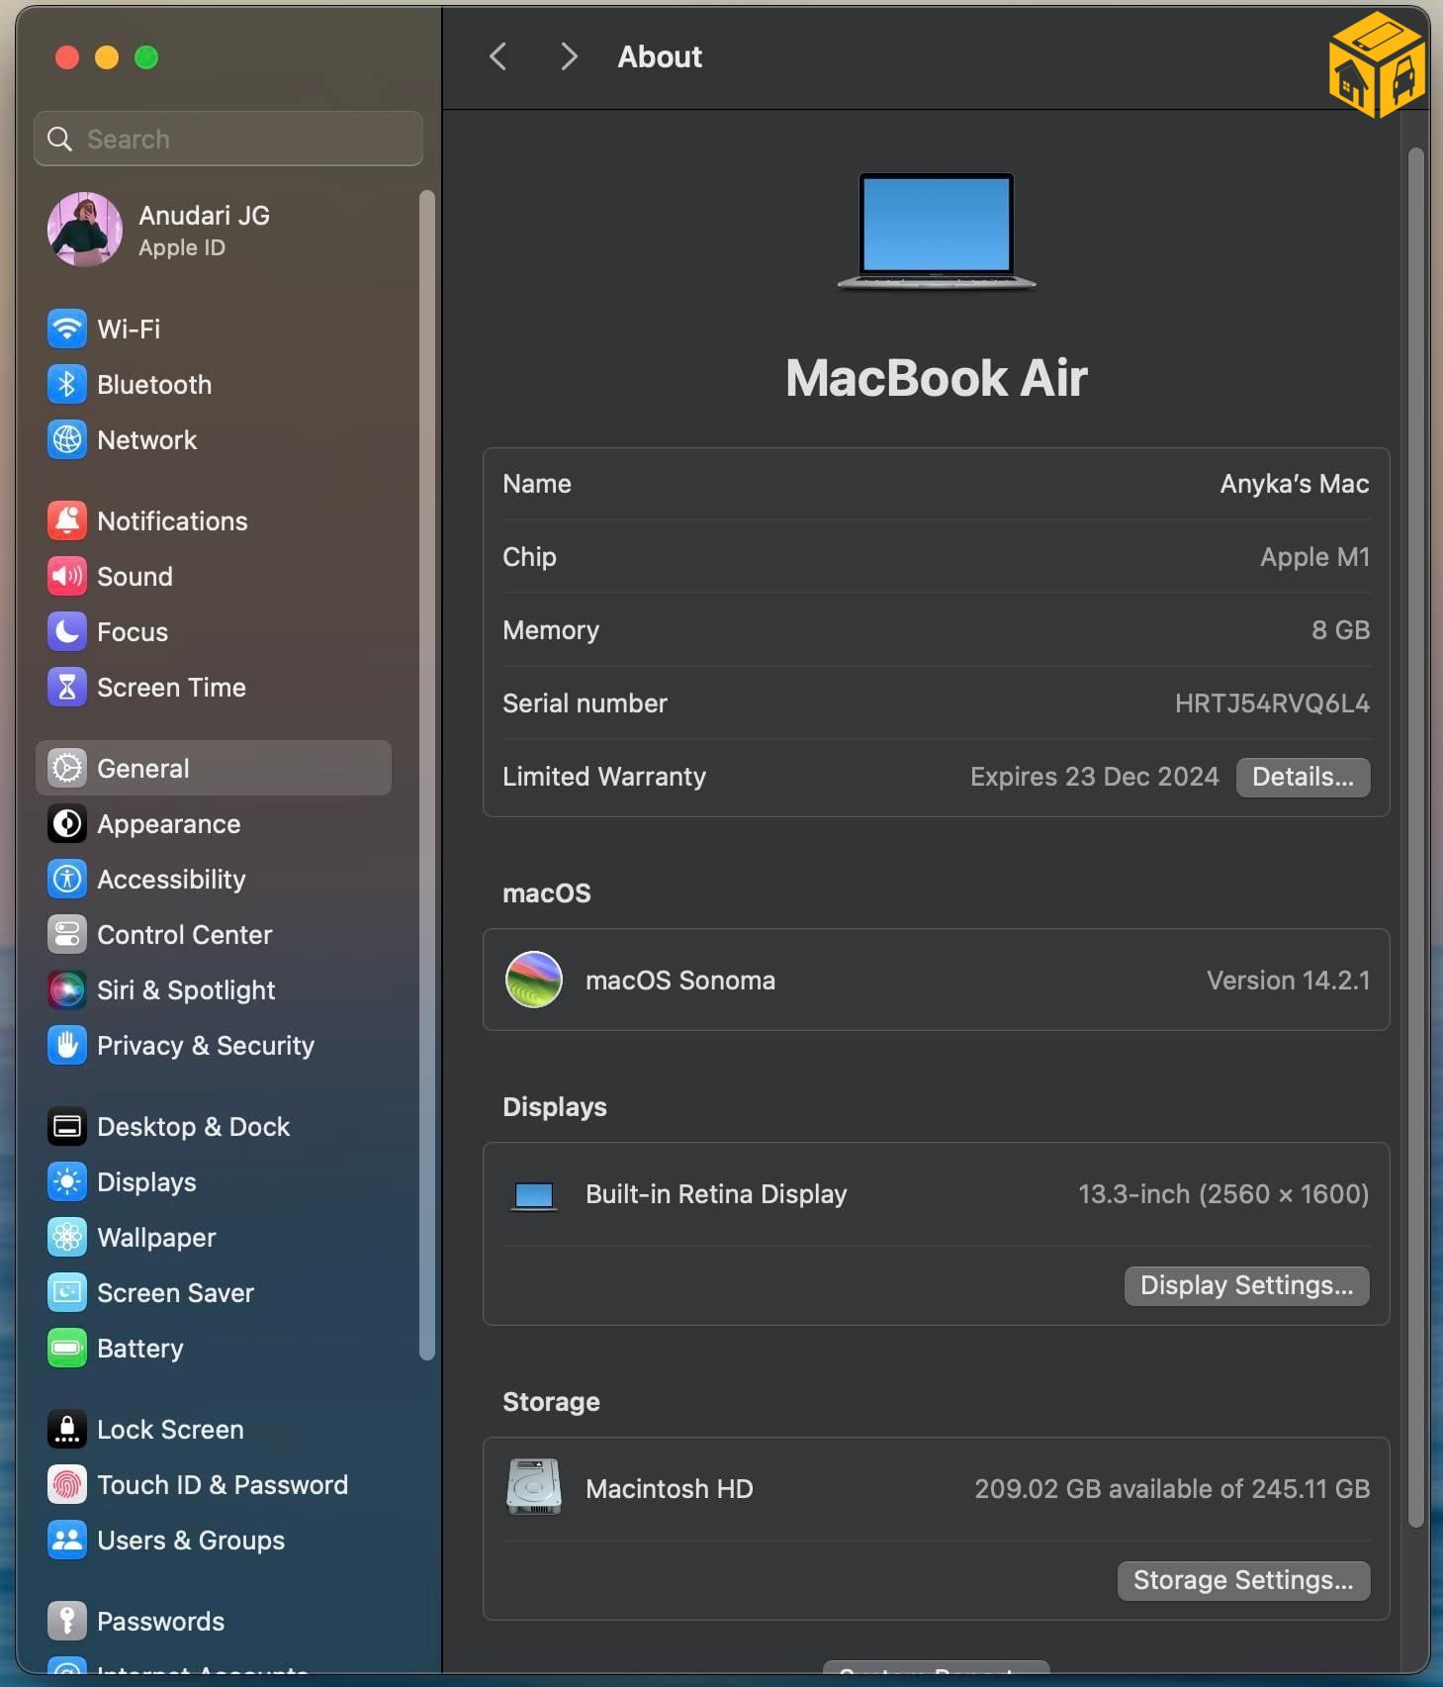Open Control Center icon
The width and height of the screenshot is (1443, 1687).
[67, 934]
